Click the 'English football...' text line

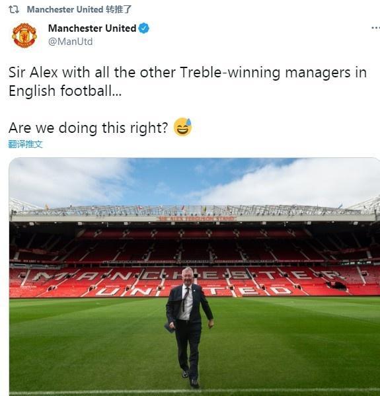point(65,91)
